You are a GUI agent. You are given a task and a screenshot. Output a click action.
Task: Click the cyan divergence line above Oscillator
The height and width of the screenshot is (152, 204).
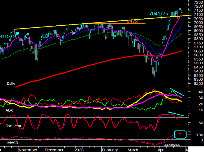[x=176, y=114]
